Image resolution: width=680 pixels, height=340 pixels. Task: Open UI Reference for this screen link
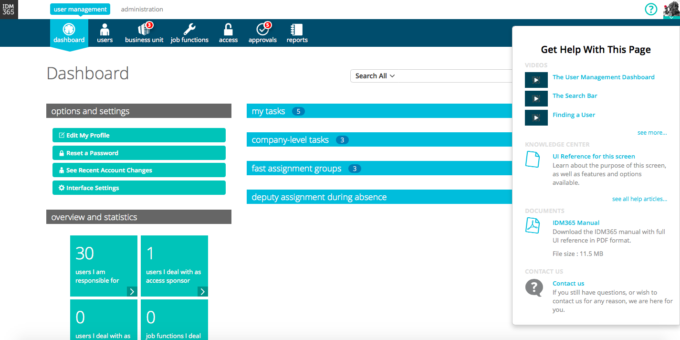pos(594,156)
